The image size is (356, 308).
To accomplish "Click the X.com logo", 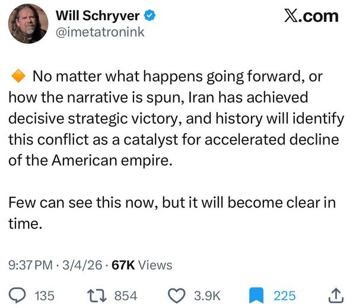I will tap(311, 16).
